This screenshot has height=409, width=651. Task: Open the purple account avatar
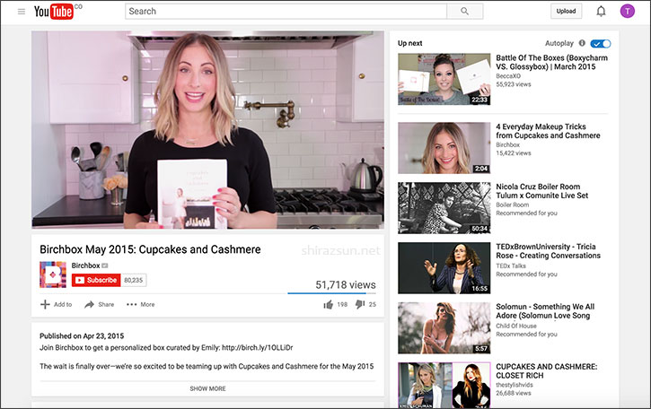coord(628,11)
